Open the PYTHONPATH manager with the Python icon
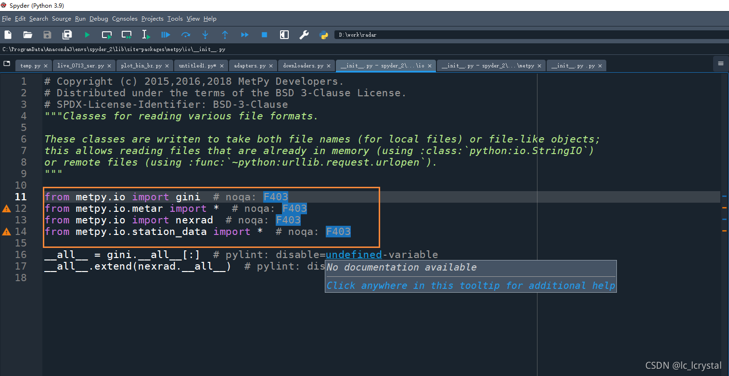729x376 pixels. pyautogui.click(x=323, y=35)
